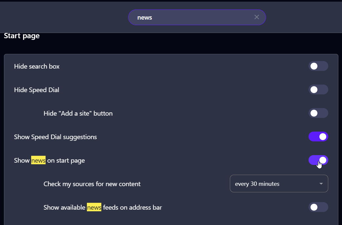
Task: Click the "Hide search box" label text
Action: coord(37,67)
